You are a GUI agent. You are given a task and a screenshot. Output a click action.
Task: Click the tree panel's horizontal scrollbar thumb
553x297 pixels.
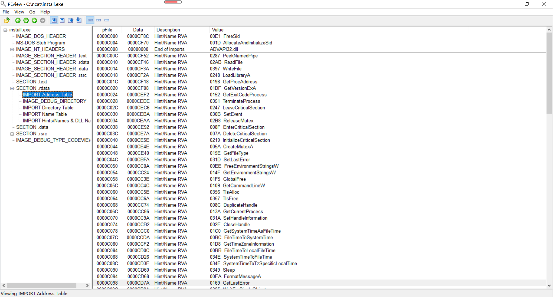click(41, 285)
